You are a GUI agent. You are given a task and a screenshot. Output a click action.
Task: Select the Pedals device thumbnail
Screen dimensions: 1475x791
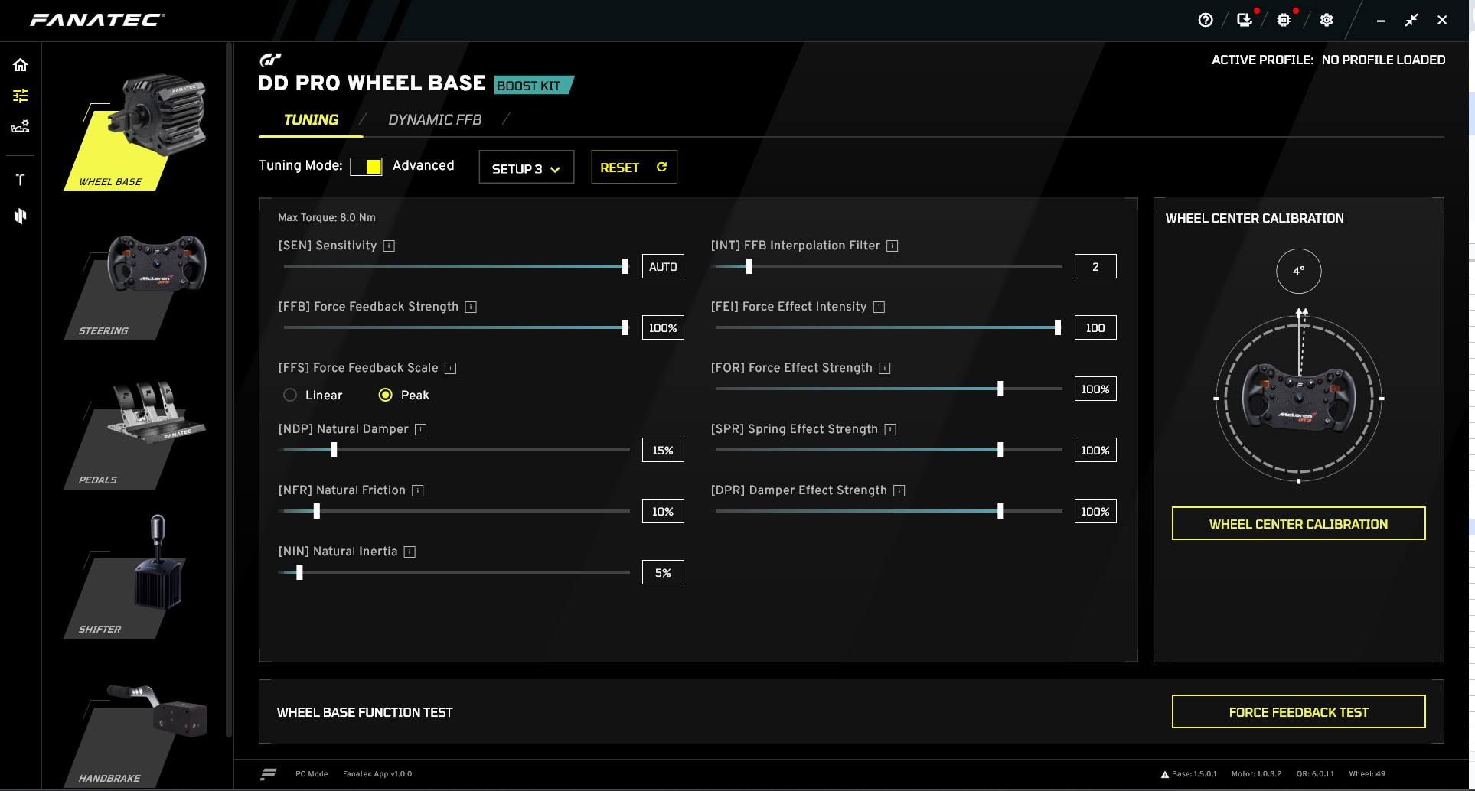[x=138, y=435]
